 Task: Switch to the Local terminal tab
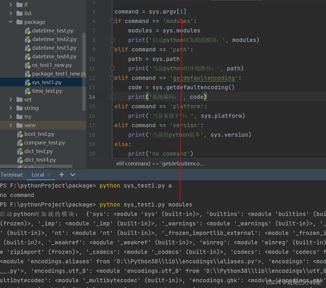(x=38, y=175)
